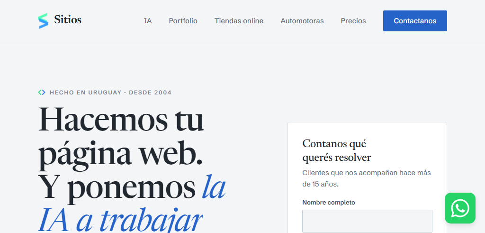Click the Sitios logo icon
The image size is (485, 233).
(x=43, y=21)
